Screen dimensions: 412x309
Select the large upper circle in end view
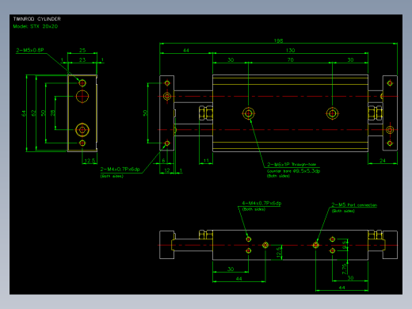[x=82, y=96]
